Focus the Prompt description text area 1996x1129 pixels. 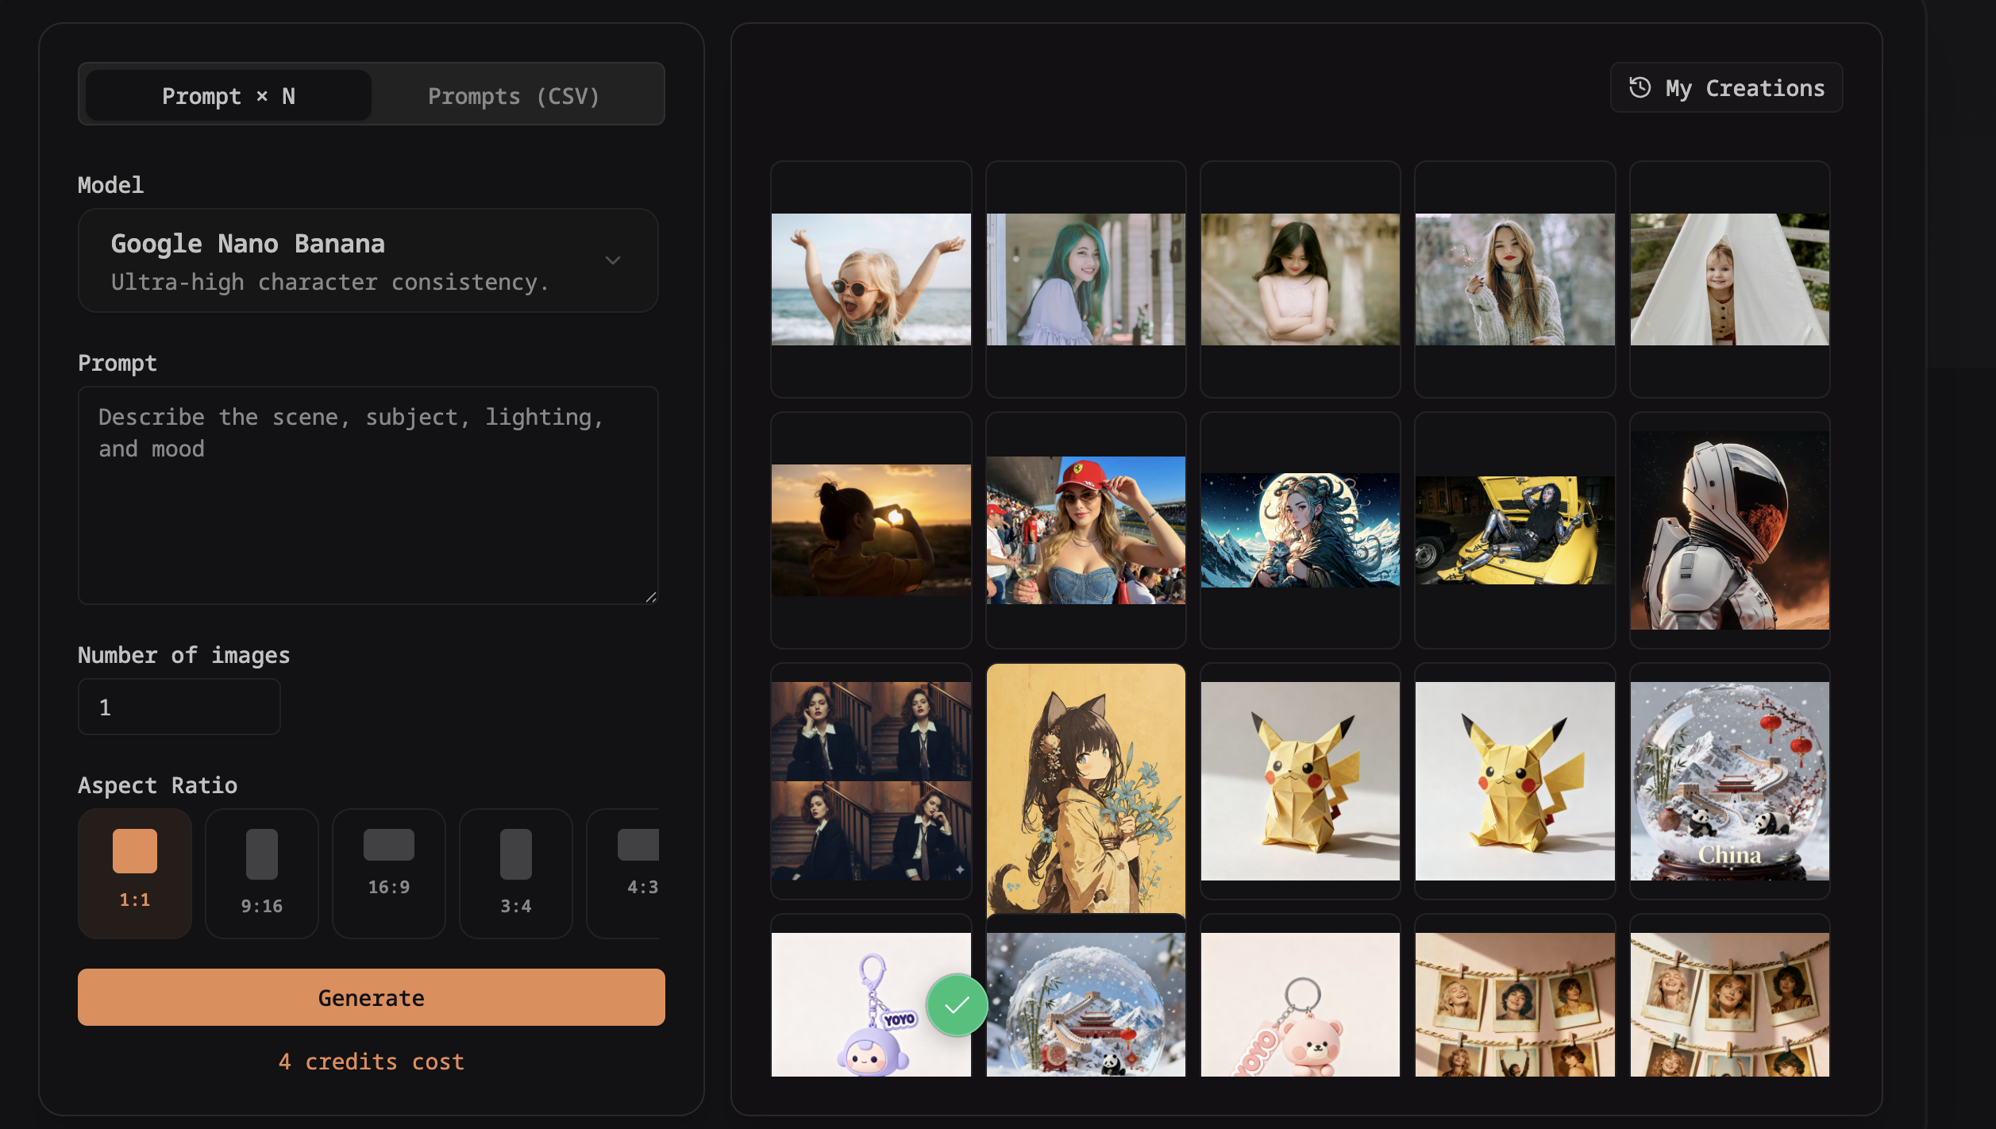coord(368,495)
